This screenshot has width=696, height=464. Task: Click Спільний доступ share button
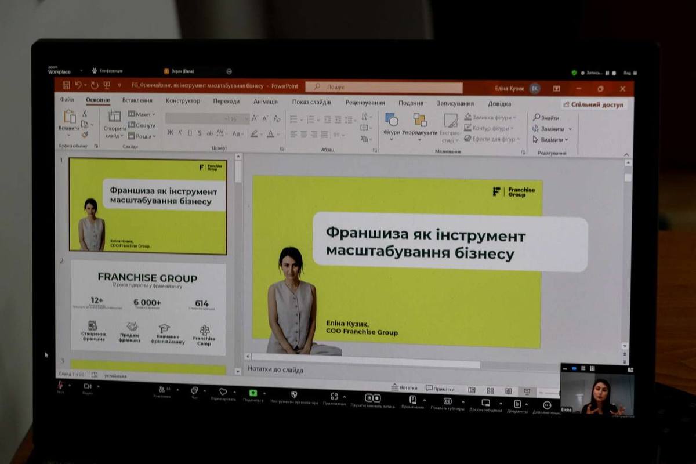593,105
